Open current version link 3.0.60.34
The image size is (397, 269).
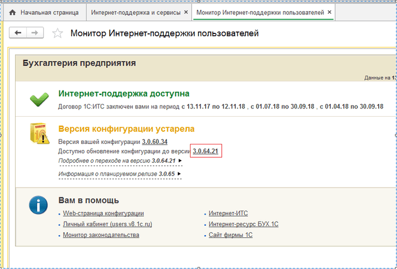coord(155,142)
